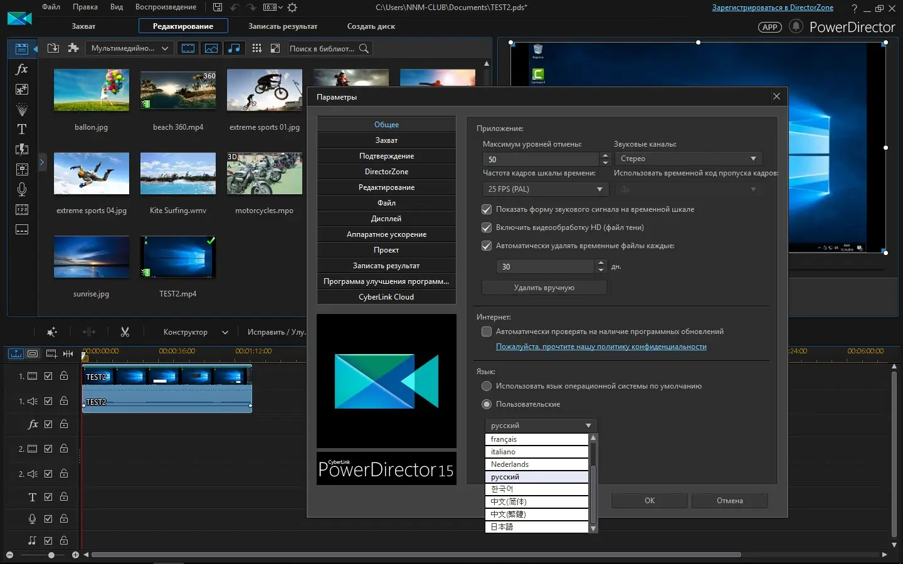Select use system default language option
This screenshot has width=903, height=564.
(487, 386)
